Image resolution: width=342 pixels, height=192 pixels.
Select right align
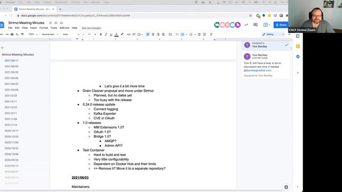[158, 34]
